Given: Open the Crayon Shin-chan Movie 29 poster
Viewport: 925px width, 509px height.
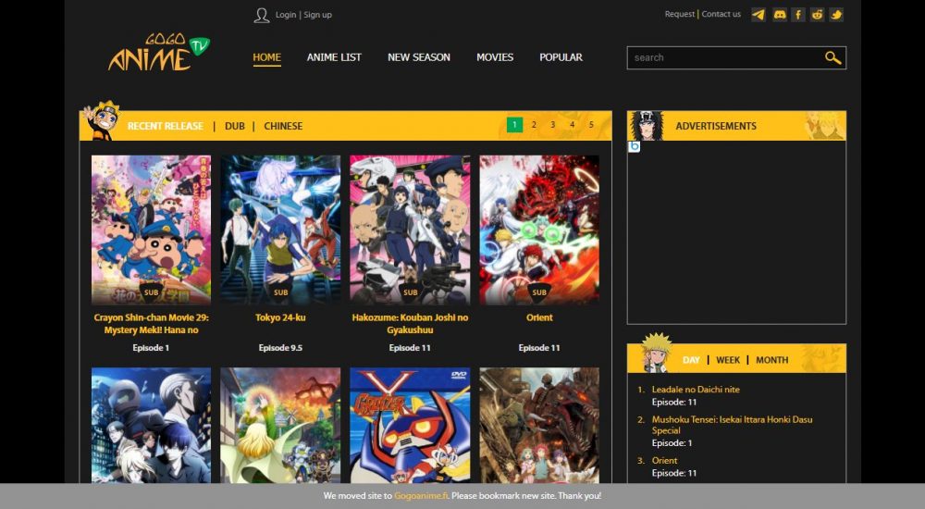Looking at the screenshot, I should (x=151, y=230).
